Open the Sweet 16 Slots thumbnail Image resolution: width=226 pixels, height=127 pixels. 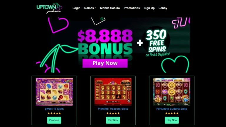[54, 92]
